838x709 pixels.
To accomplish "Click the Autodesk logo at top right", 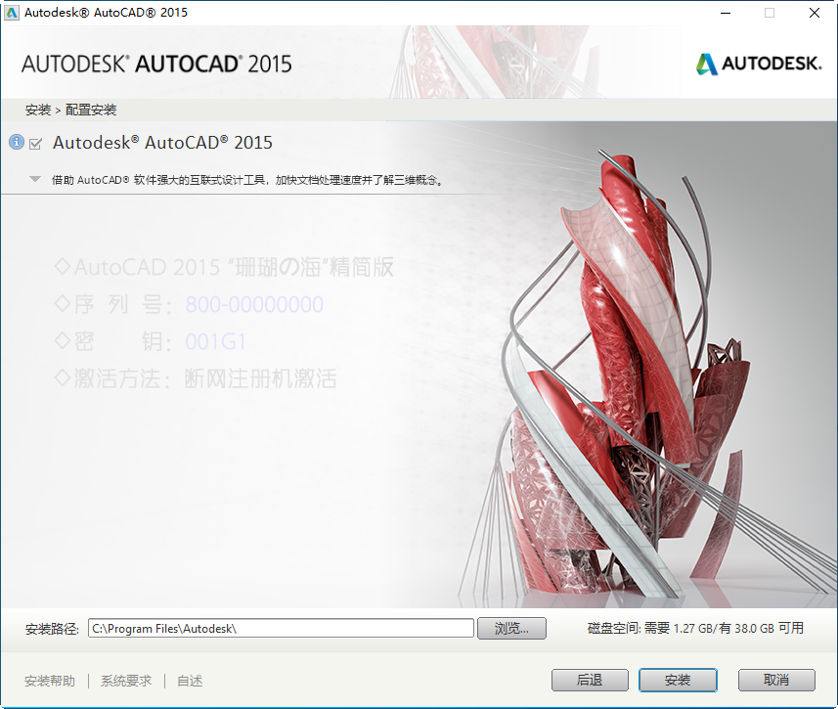I will tap(759, 64).
